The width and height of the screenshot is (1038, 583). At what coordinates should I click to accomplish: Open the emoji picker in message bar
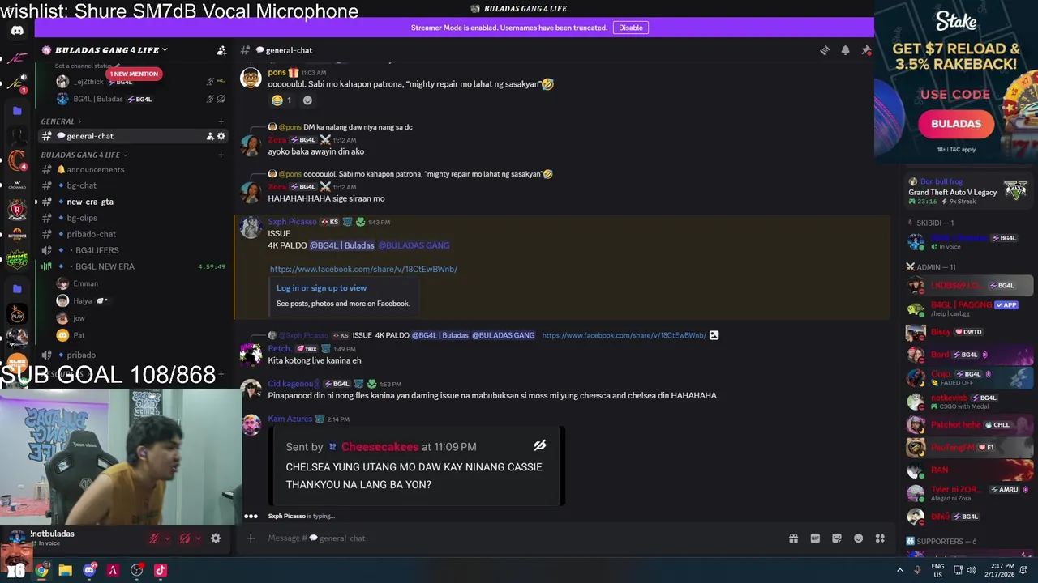tap(858, 538)
